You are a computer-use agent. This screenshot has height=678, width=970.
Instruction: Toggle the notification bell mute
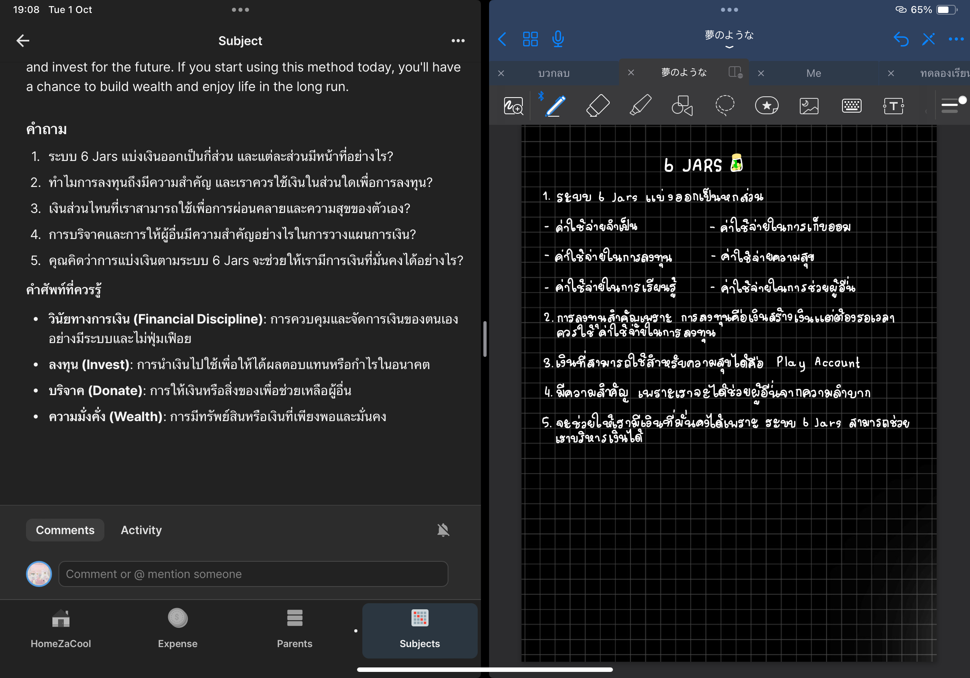tap(443, 530)
